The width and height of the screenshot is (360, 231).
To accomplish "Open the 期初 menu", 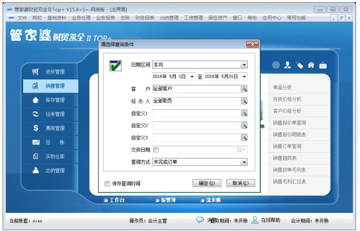I will pyautogui.click(x=37, y=18).
